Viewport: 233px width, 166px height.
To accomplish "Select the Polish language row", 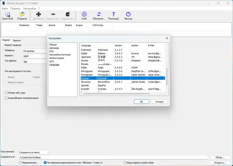I will [123, 68].
